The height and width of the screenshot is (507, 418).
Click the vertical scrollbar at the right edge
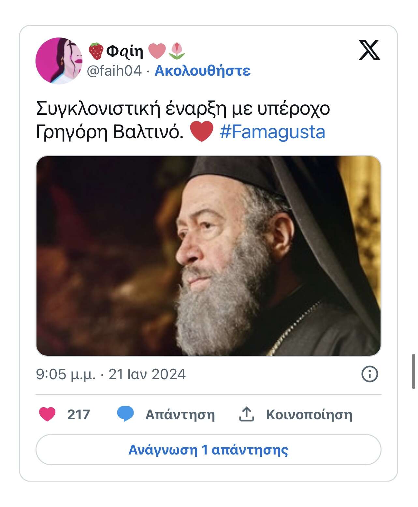coord(413,371)
